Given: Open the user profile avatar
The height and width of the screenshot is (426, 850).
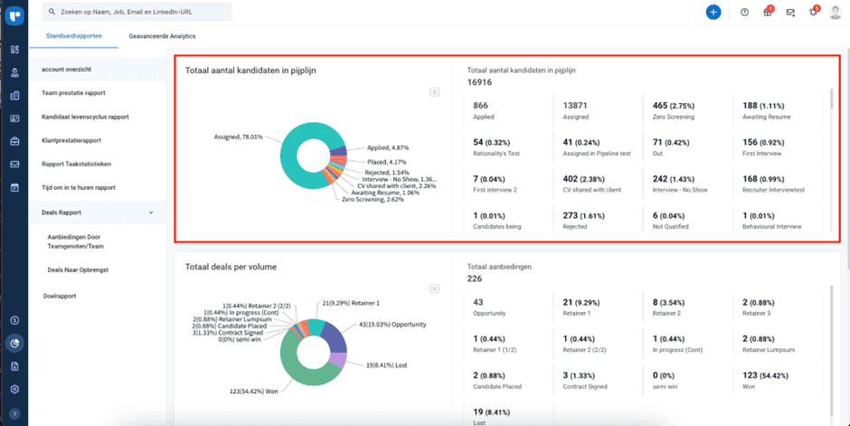Looking at the screenshot, I should (836, 12).
